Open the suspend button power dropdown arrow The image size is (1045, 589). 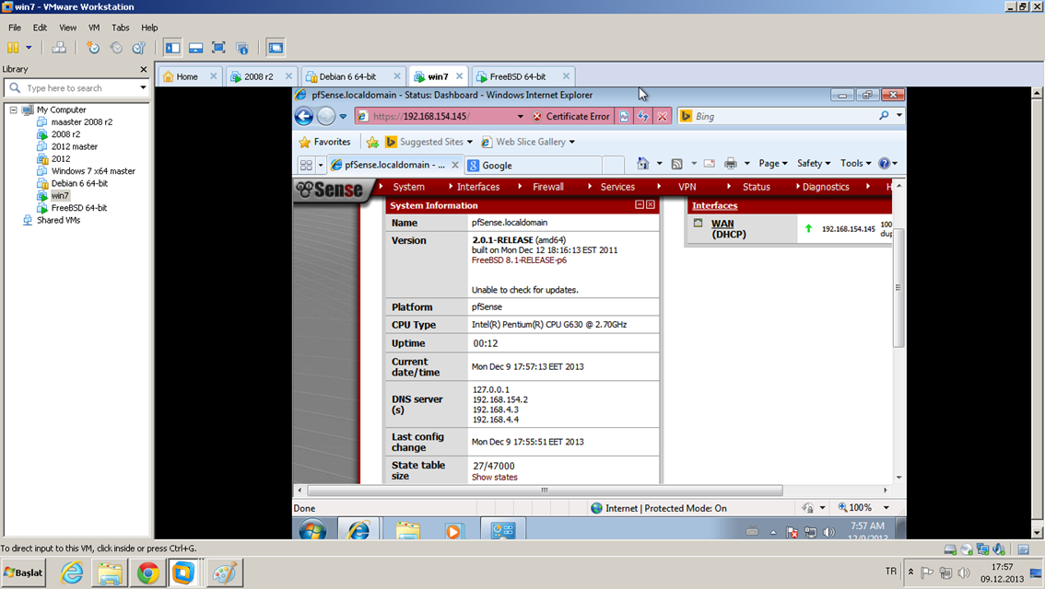(29, 48)
